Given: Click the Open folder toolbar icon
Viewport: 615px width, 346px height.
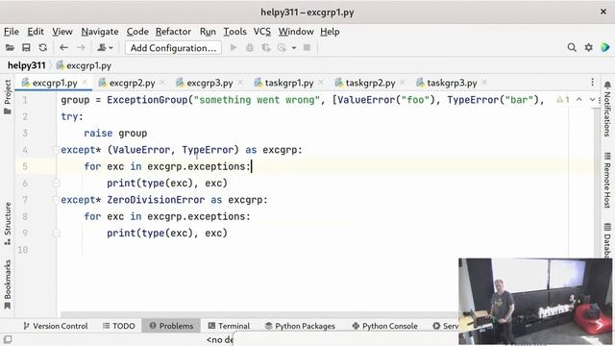Looking at the screenshot, I should (x=10, y=48).
